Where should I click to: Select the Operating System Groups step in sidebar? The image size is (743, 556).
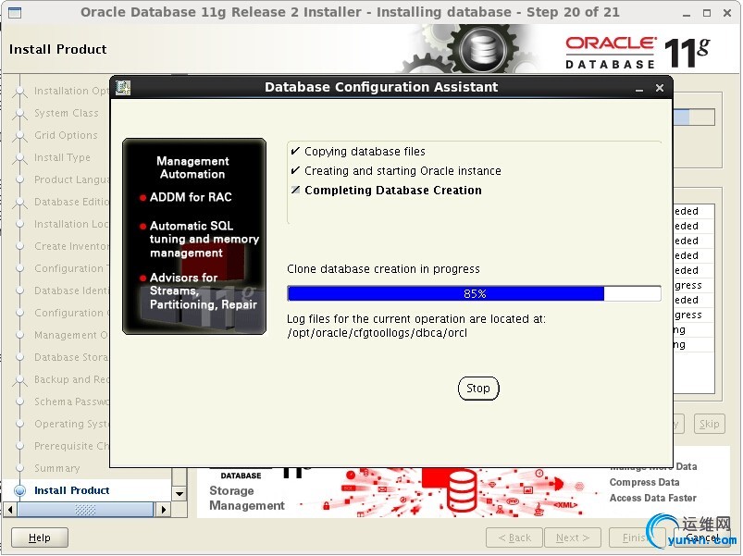click(71, 424)
